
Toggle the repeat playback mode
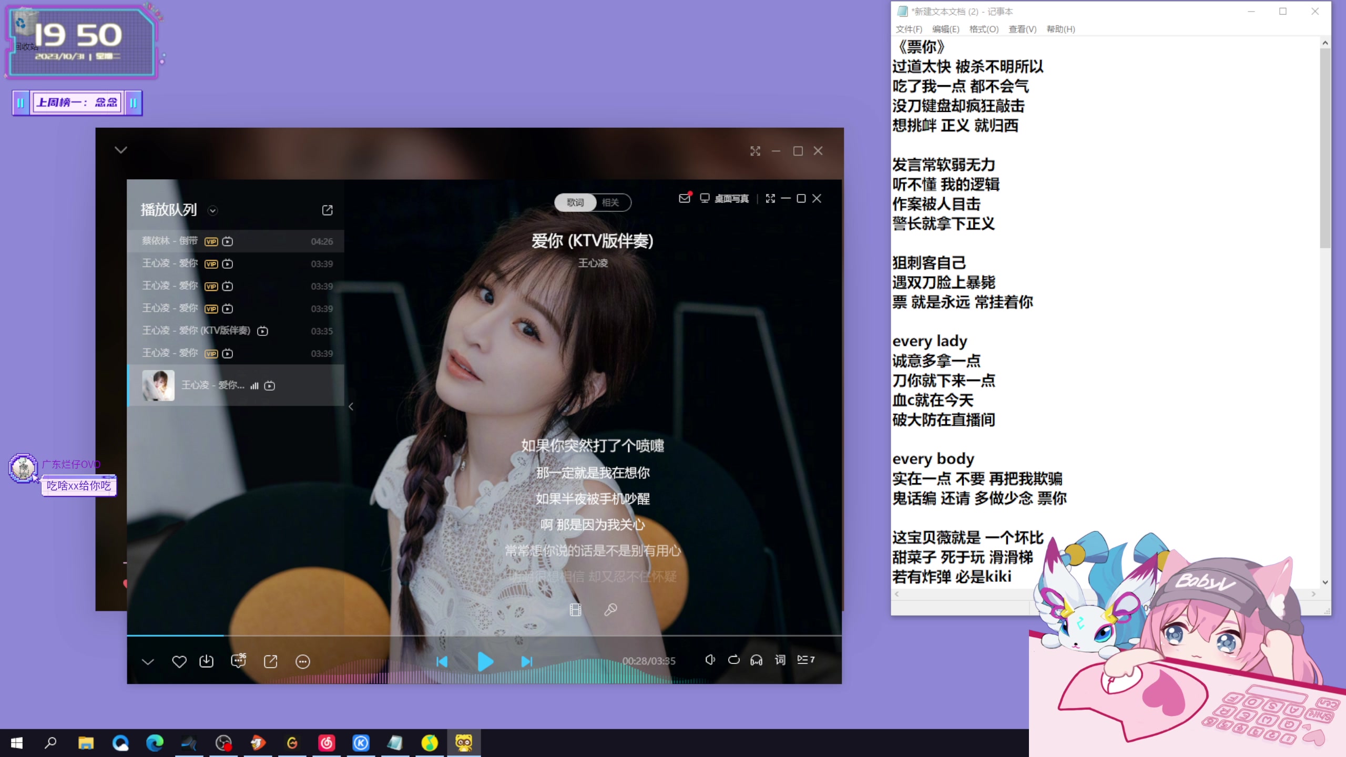point(733,661)
